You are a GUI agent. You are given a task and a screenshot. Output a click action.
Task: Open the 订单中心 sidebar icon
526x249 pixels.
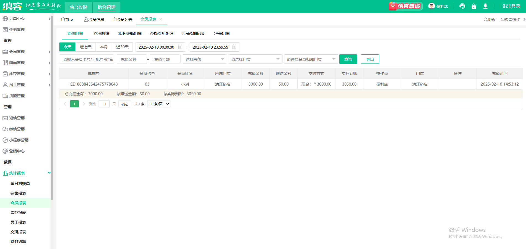tap(5, 18)
